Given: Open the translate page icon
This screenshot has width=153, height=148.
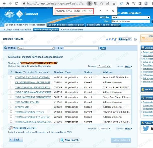Looking at the screenshot, I should [x=96, y=4].
